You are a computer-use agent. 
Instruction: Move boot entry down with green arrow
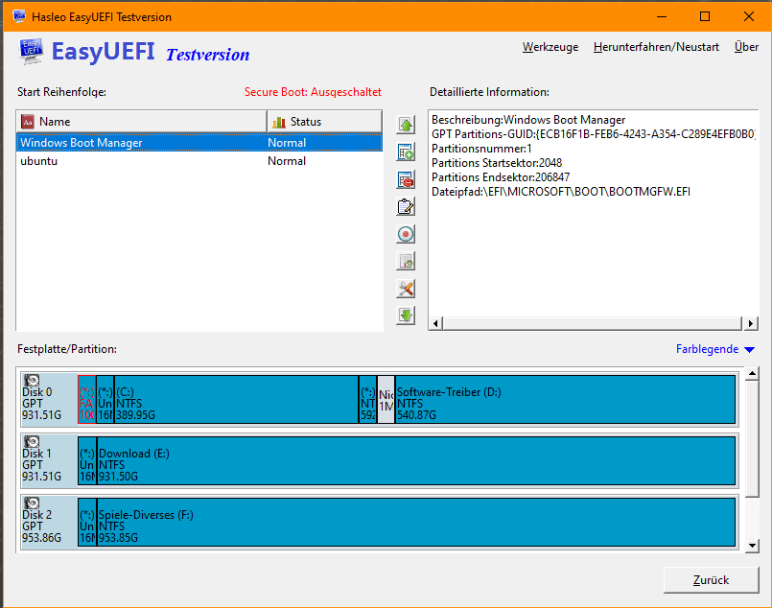(406, 316)
